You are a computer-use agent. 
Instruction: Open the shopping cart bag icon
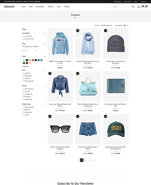click(146, 7)
